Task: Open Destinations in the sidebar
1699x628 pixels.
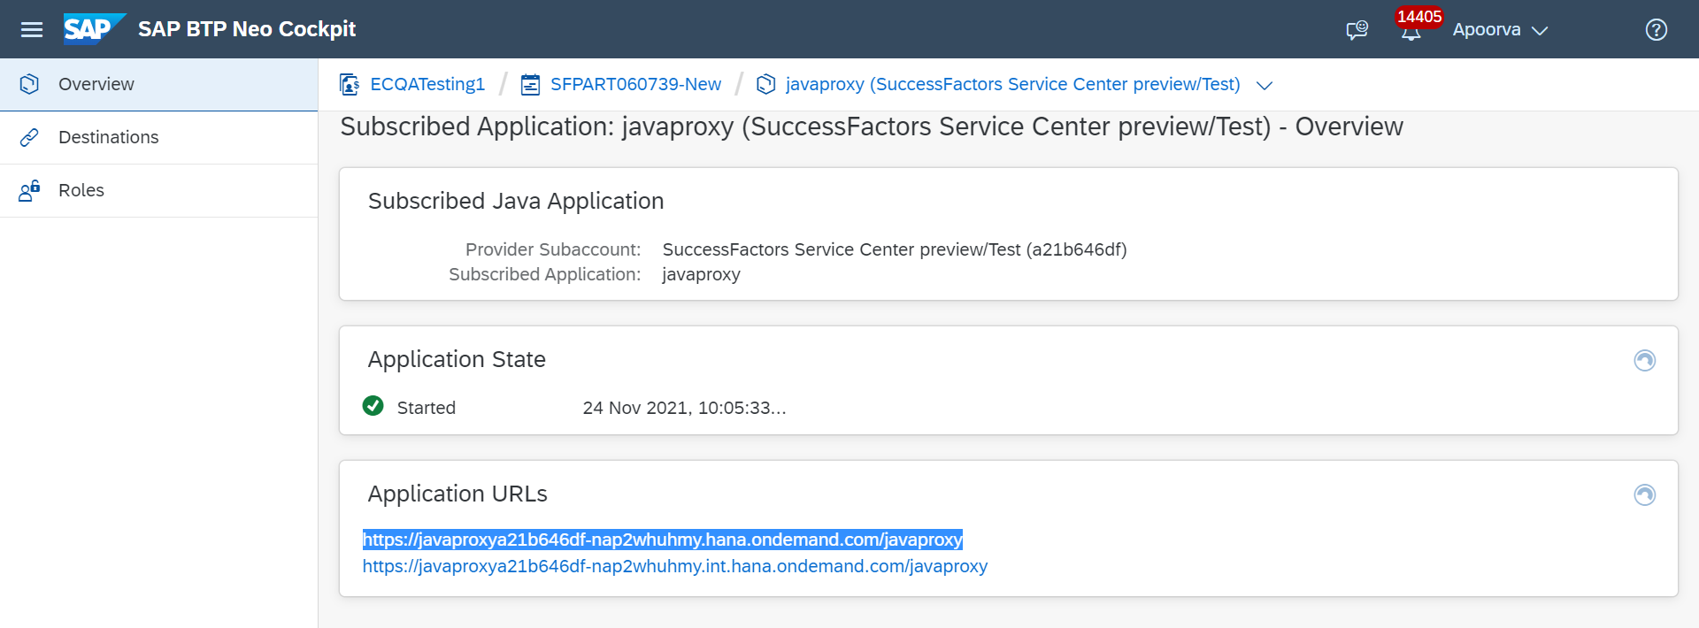Action: coord(158,137)
